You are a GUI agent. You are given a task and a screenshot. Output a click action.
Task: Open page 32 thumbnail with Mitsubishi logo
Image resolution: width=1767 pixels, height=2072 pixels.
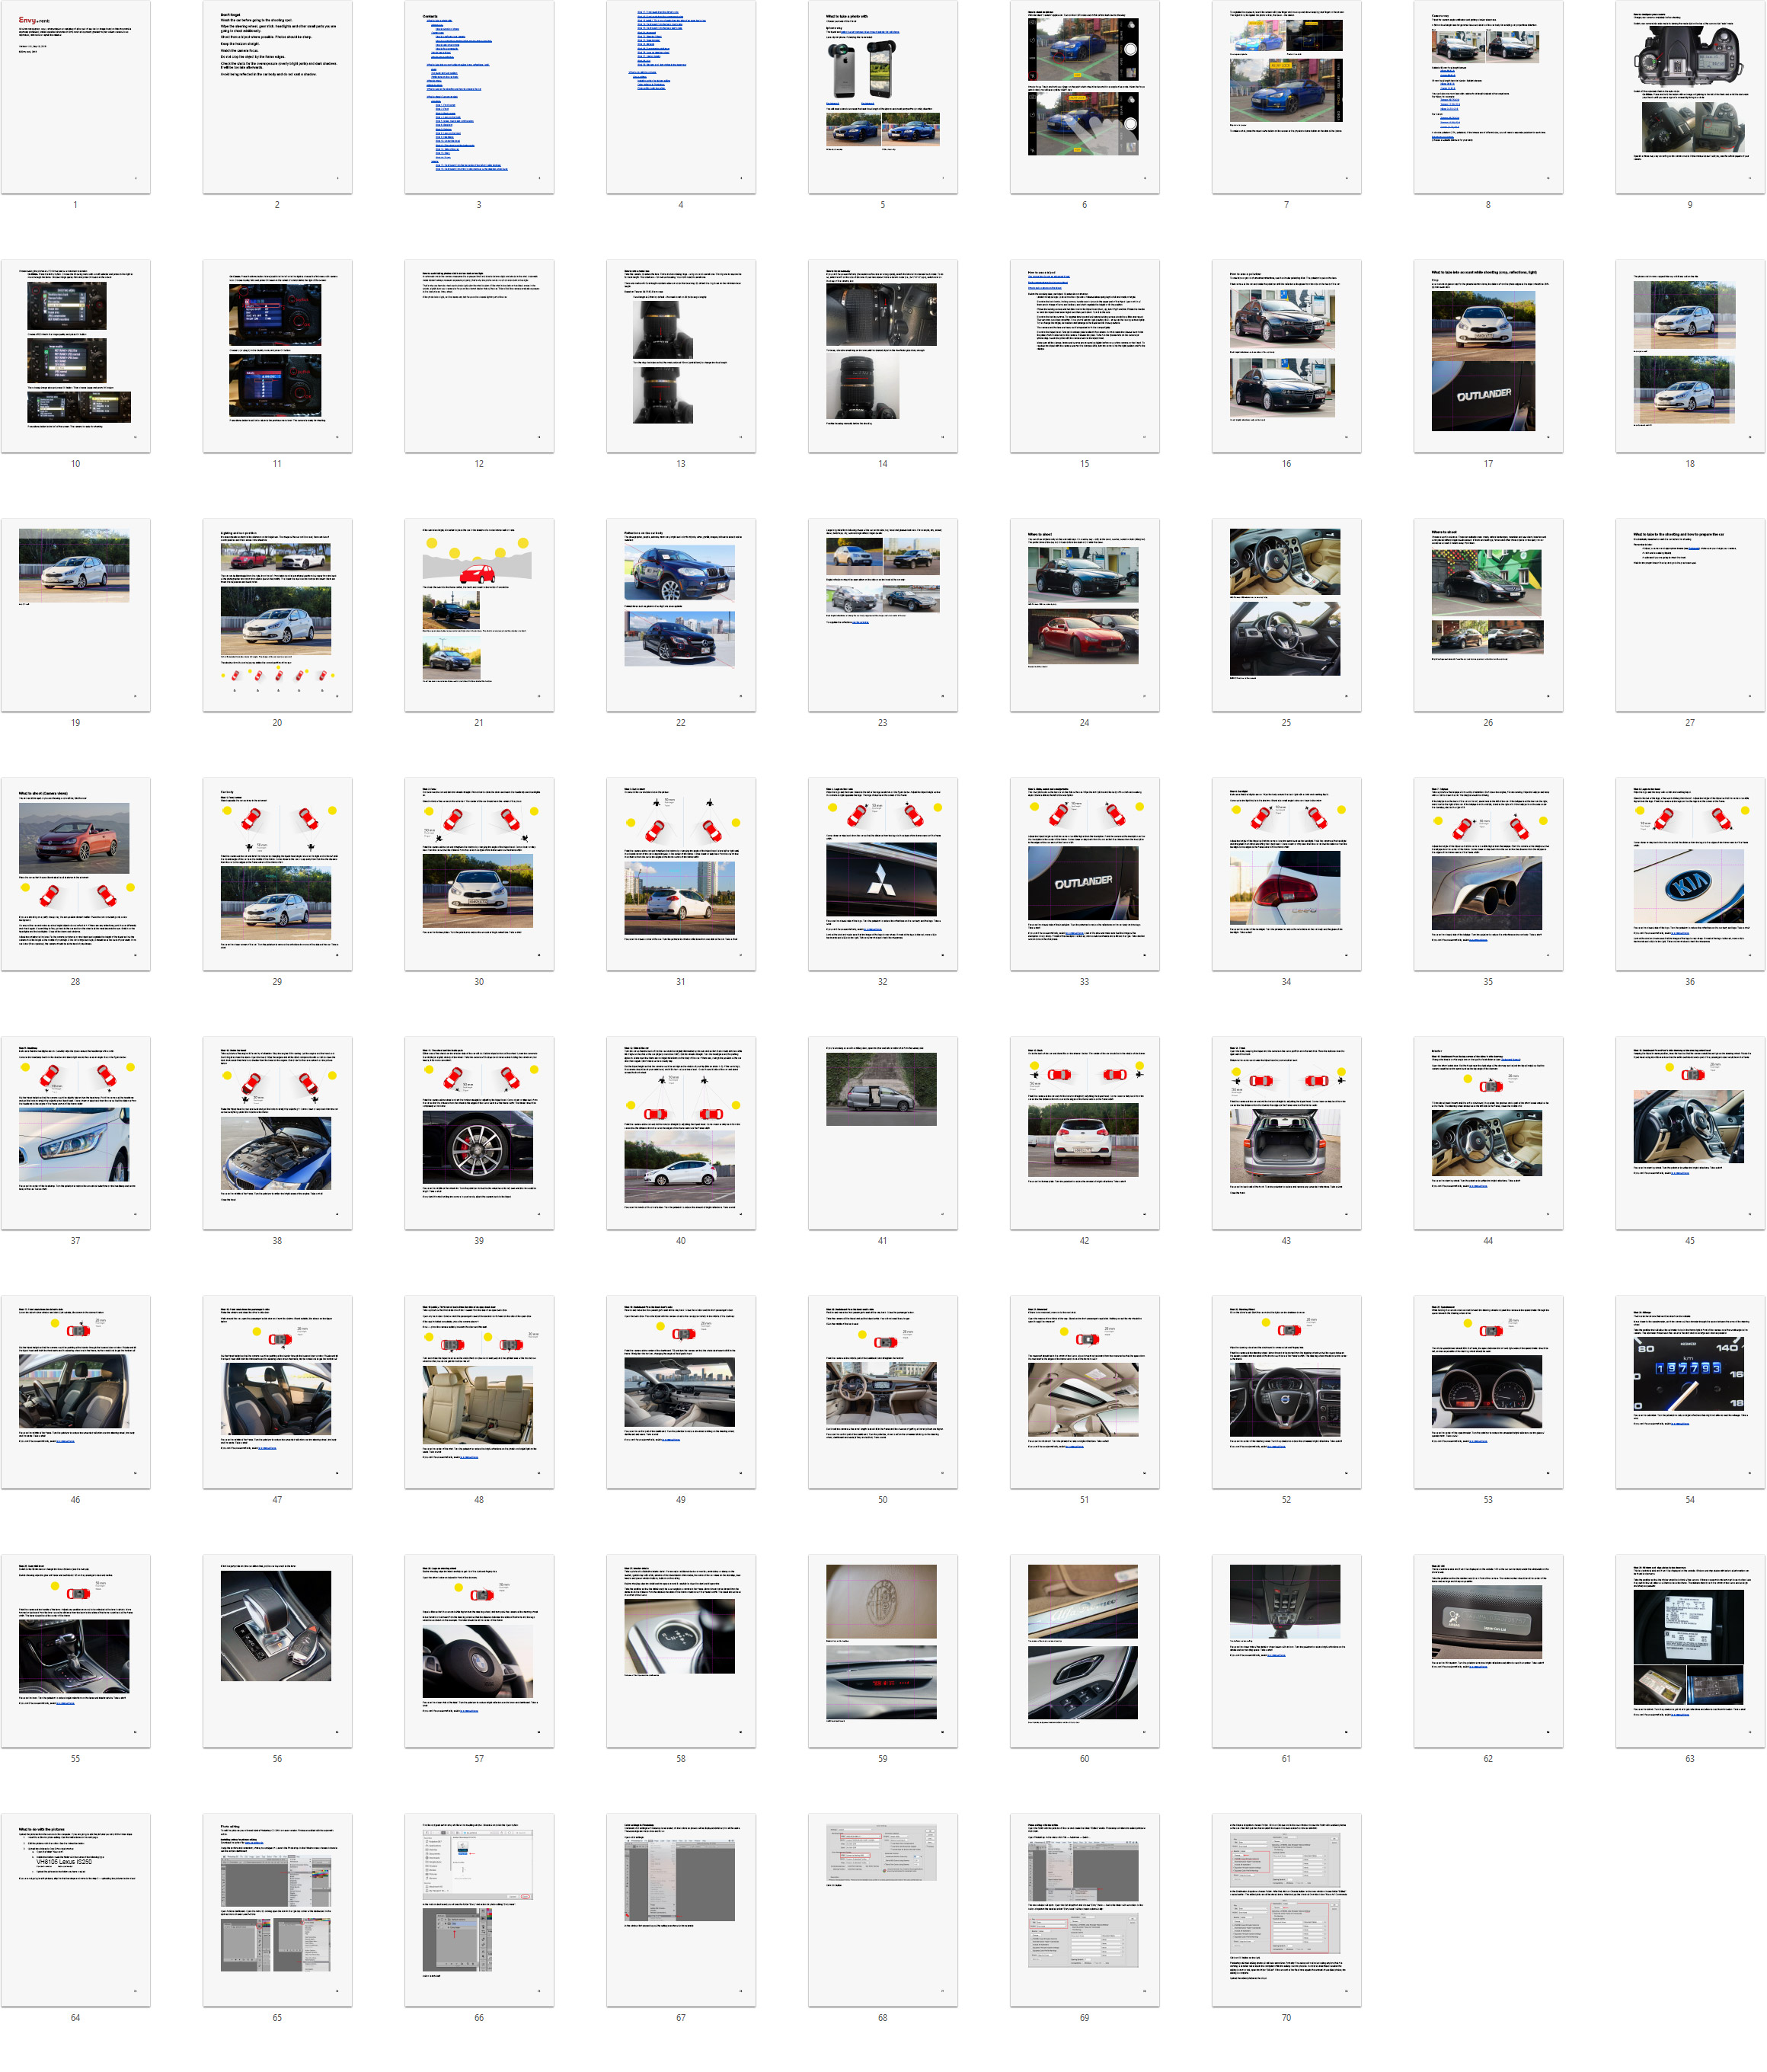pyautogui.click(x=882, y=874)
